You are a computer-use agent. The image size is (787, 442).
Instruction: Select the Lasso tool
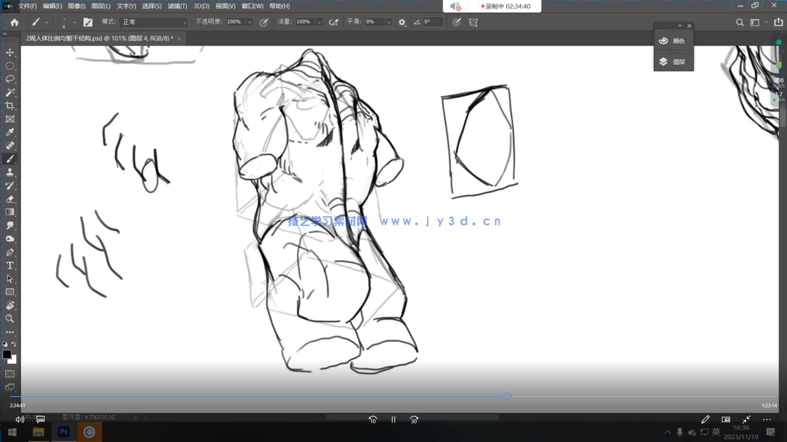click(10, 79)
